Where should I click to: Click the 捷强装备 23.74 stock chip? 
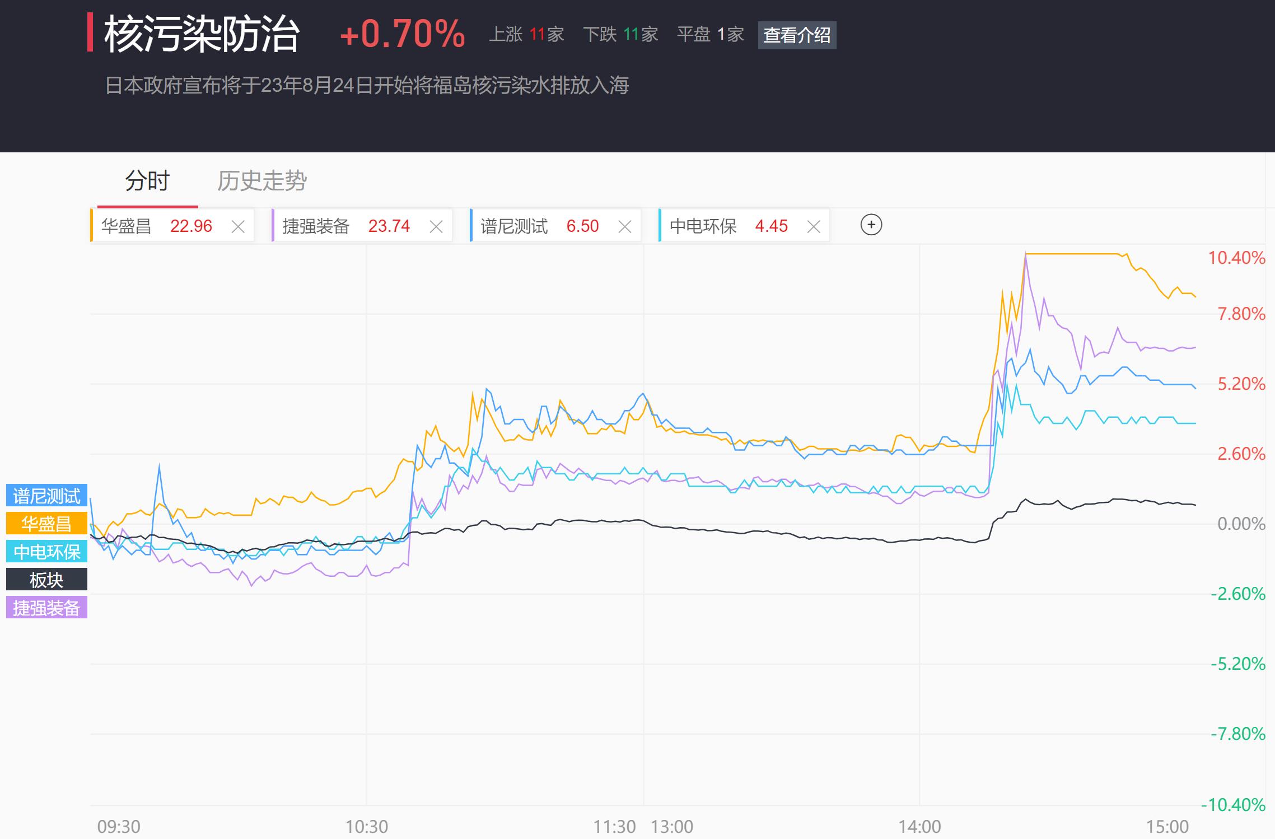362,226
